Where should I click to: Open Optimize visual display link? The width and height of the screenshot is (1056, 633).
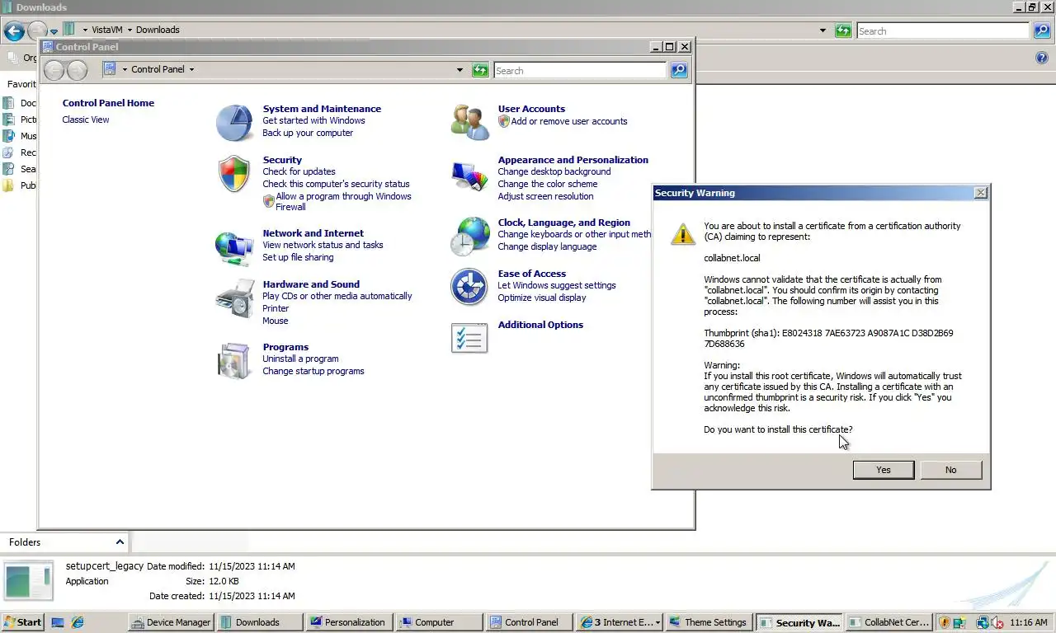pos(542,298)
